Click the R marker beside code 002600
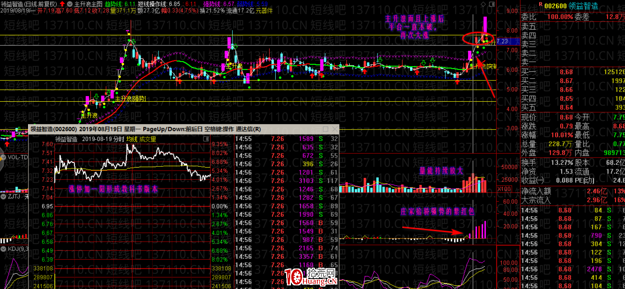The image size is (625, 289). pos(541,4)
